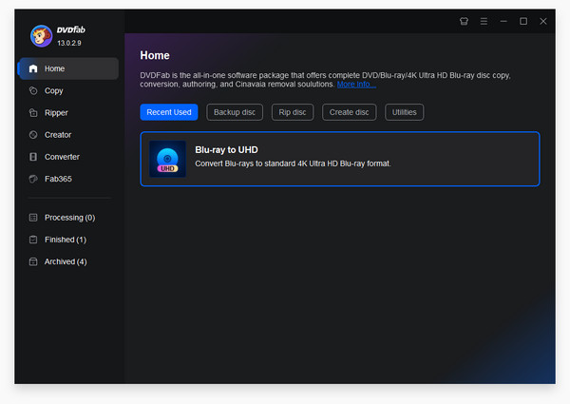Click the Home house icon in sidebar

(33, 68)
